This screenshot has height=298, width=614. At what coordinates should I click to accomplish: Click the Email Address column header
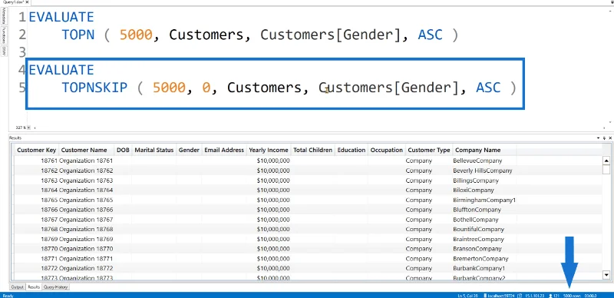(224, 150)
